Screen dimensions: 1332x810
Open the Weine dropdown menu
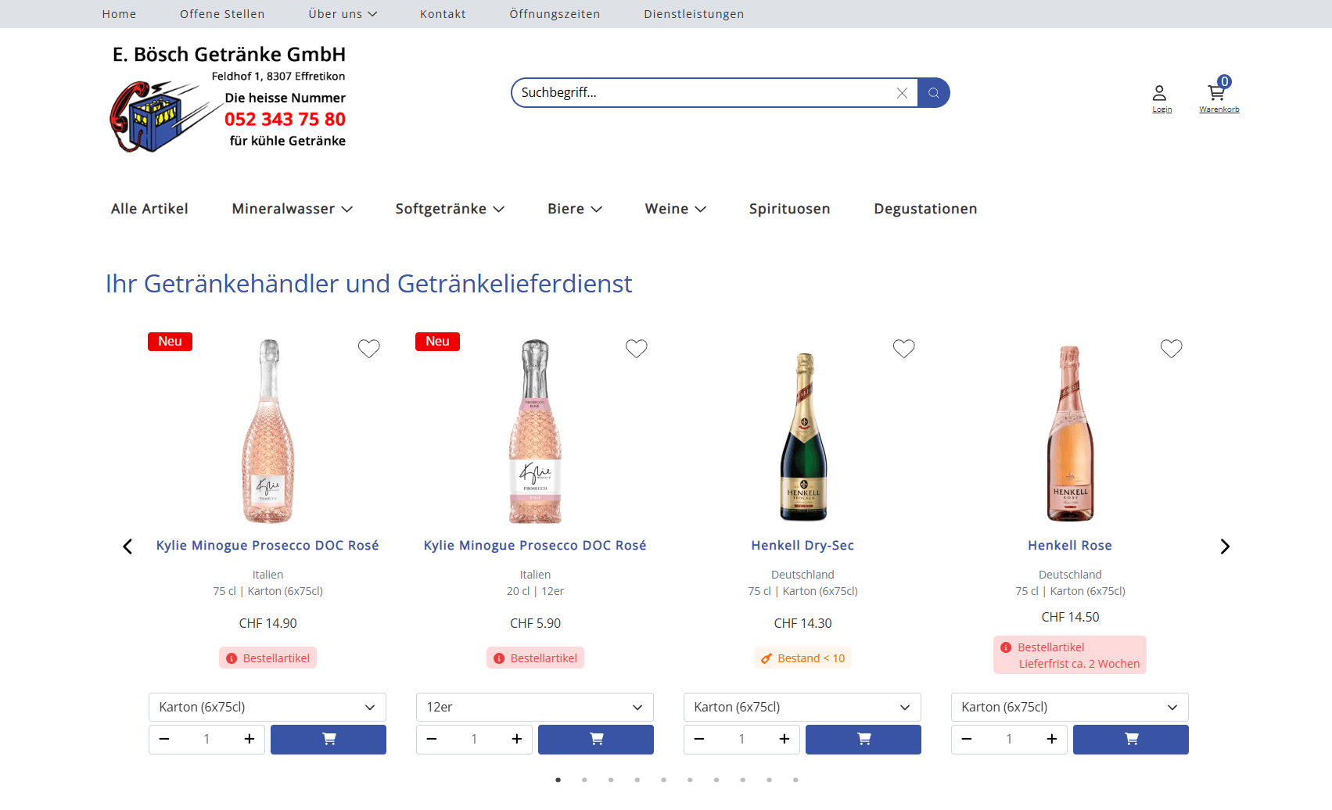[x=675, y=209]
